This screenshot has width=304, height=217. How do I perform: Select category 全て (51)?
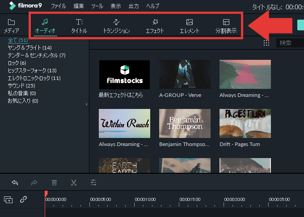coord(18,40)
